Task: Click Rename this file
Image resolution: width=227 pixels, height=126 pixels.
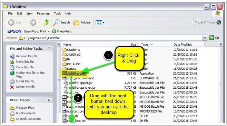Action: pos(27,56)
